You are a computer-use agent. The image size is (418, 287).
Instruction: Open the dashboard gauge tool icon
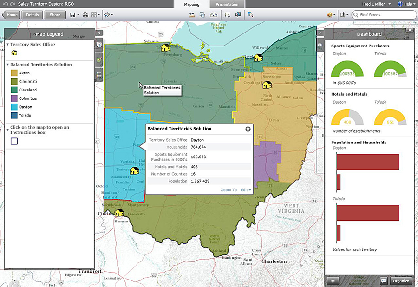[214, 15]
